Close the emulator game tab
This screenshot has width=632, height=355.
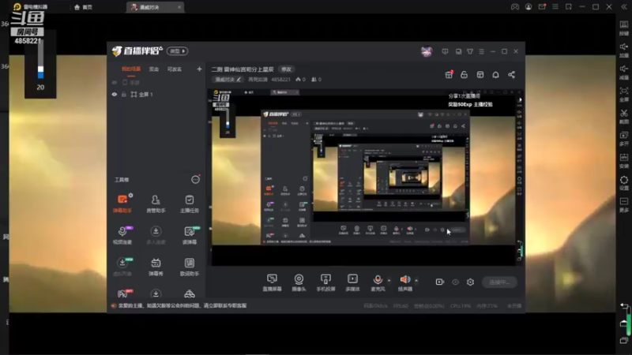179,7
